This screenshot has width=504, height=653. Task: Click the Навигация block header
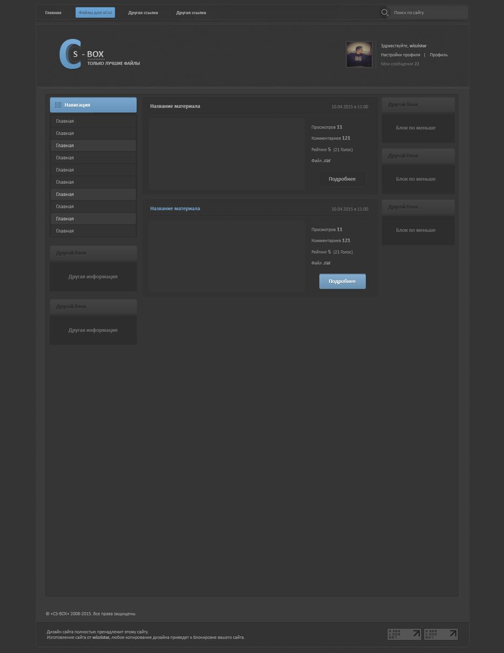(93, 105)
